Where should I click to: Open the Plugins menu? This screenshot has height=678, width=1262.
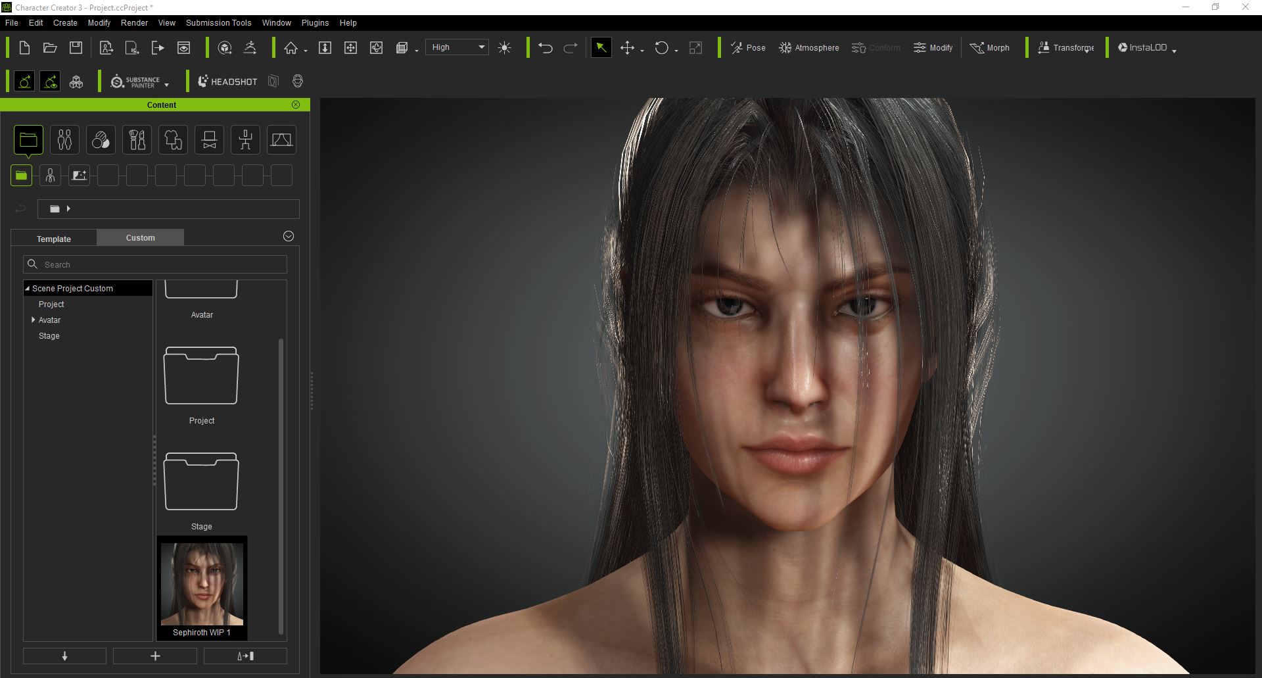click(x=315, y=23)
